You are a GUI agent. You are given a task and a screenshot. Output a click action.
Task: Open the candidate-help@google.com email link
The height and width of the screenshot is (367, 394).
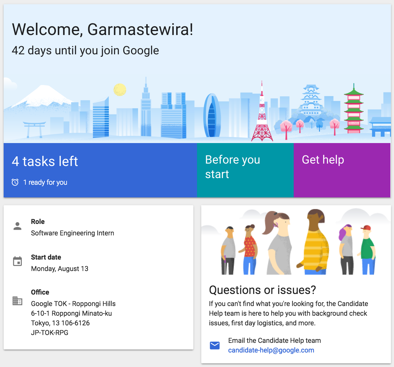click(x=271, y=350)
